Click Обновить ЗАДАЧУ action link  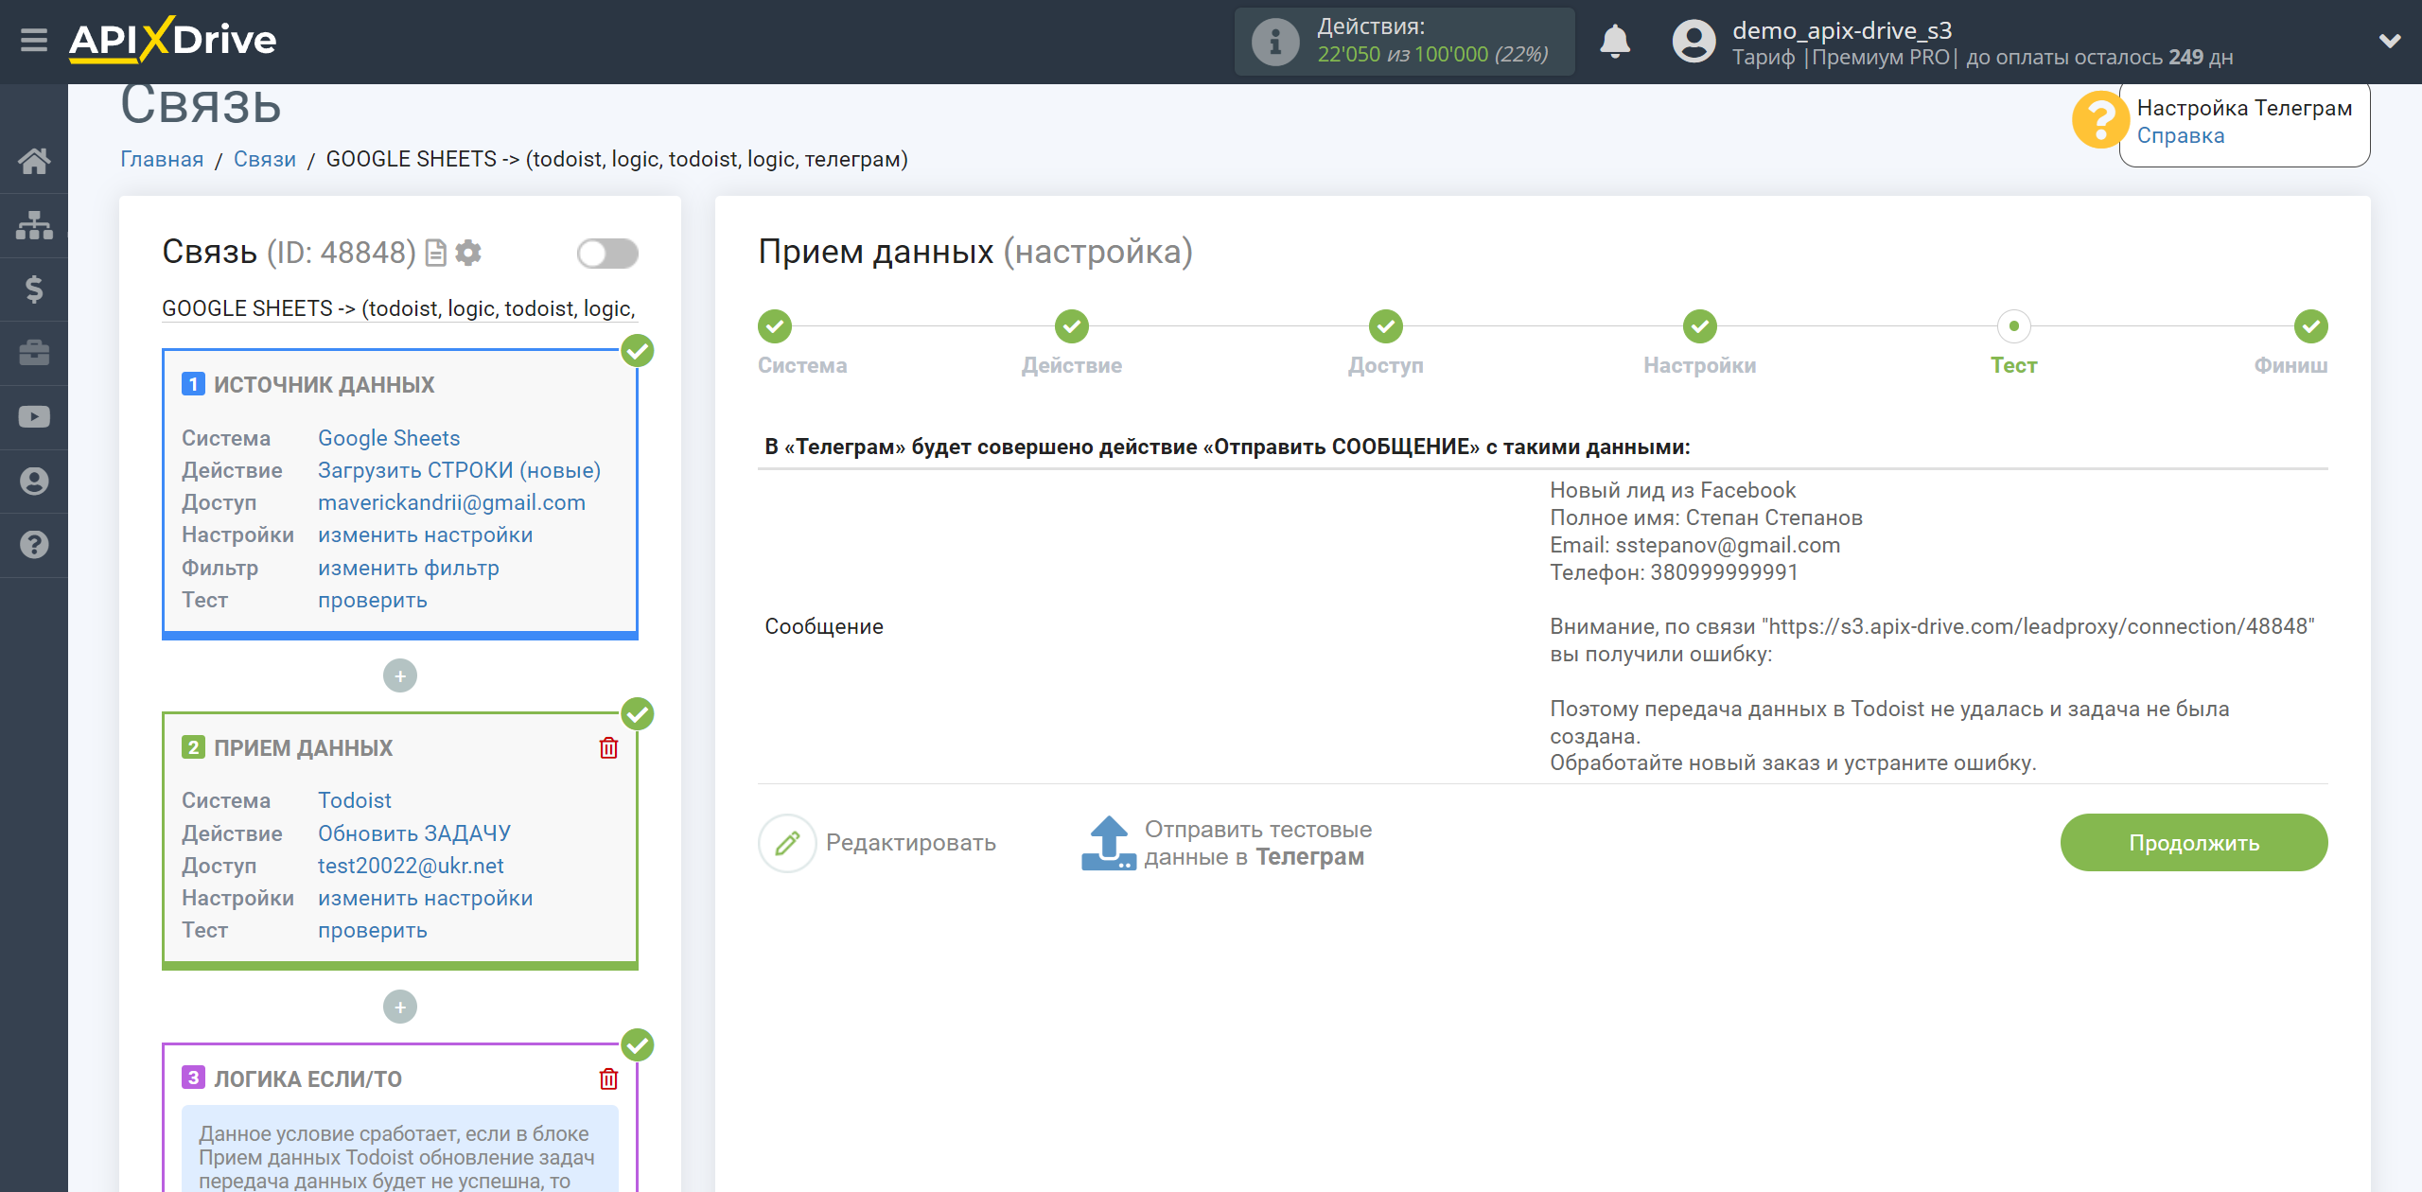413,833
